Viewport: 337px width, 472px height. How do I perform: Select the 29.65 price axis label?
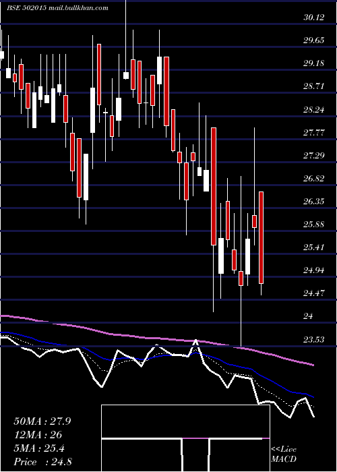click(x=314, y=40)
